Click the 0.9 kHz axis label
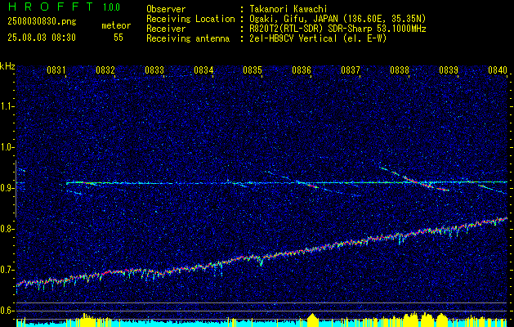 click(7, 188)
